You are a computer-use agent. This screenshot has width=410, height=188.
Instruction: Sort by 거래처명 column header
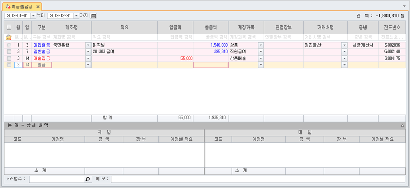325,28
